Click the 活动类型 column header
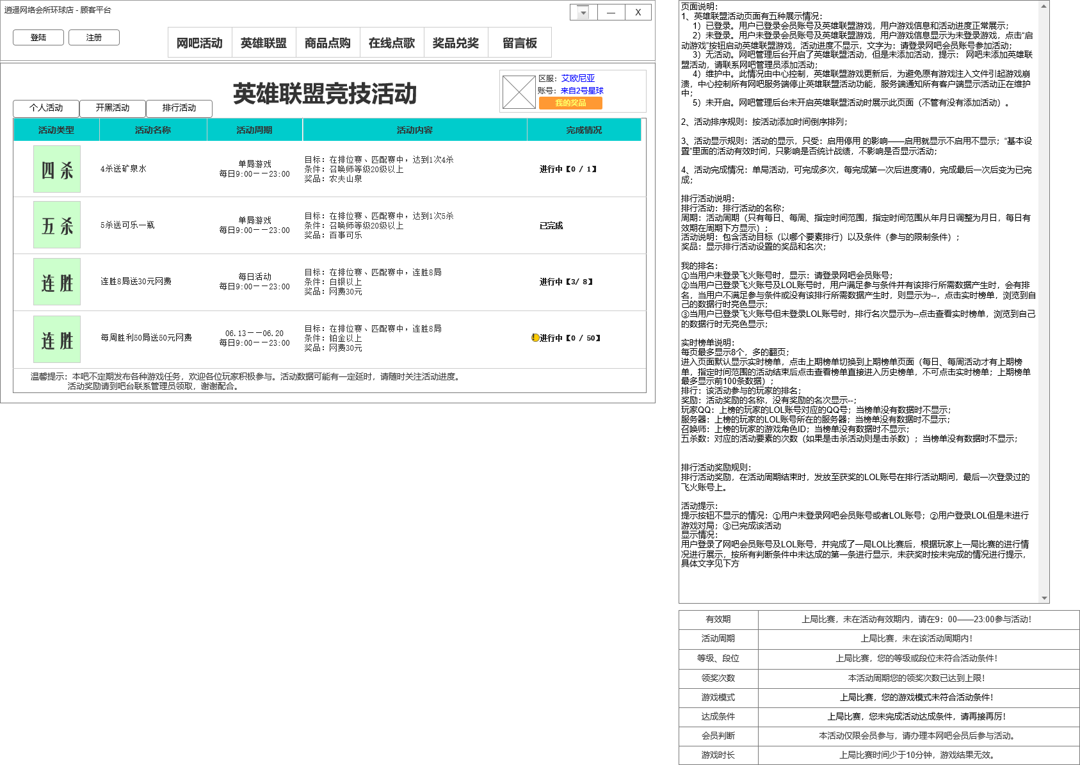 coord(56,130)
